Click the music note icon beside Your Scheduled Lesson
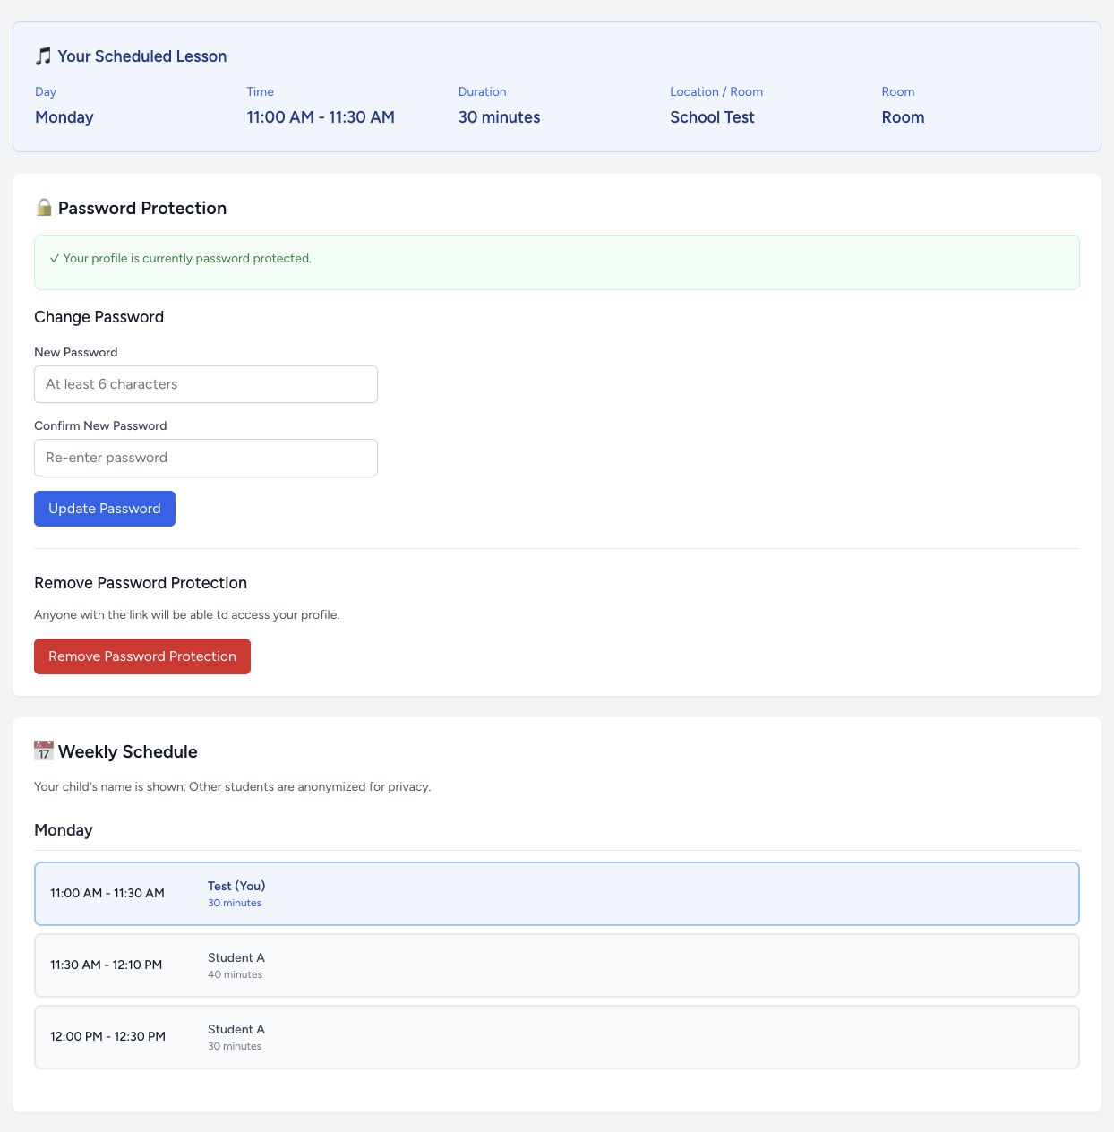This screenshot has height=1132, width=1114. click(43, 56)
